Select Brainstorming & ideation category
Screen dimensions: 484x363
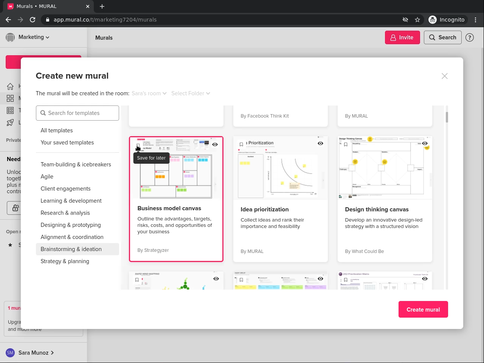coord(78,249)
